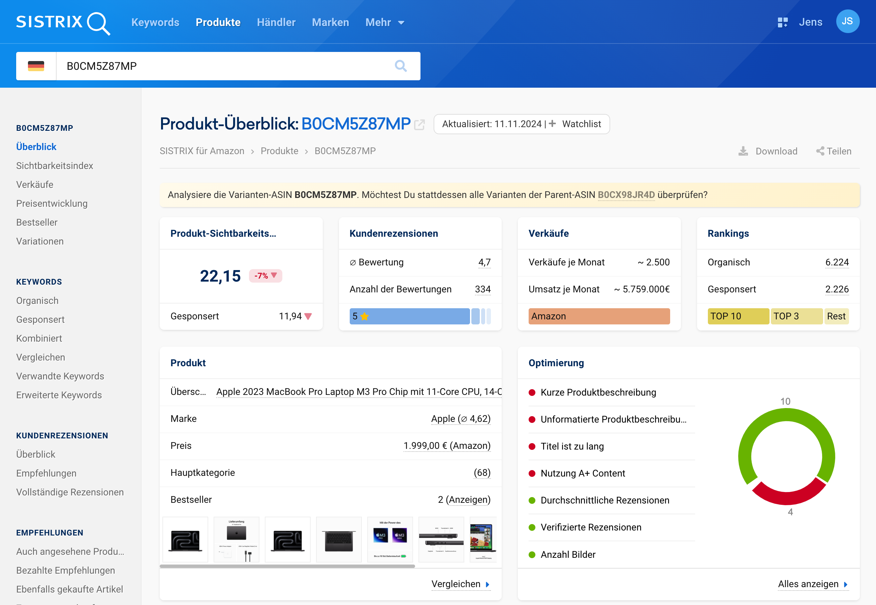
Task: Open Verwandte Keywords in the sidebar
Action: pyautogui.click(x=60, y=376)
